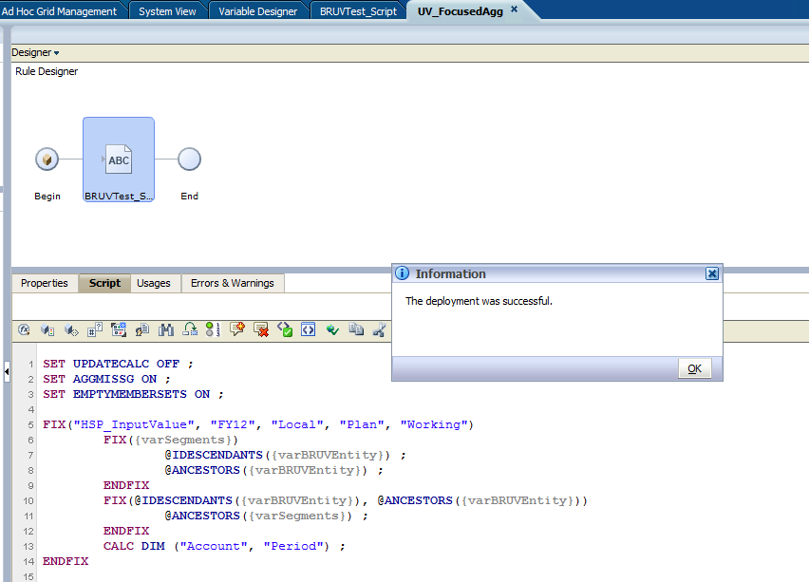Close the Information dialog with X
This screenshot has width=809, height=582.
coord(712,273)
